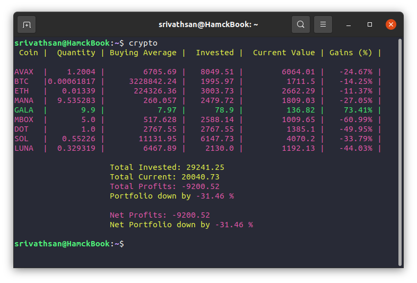The image size is (417, 283).
Task: Click AVAX invested value 8049.51
Action: click(x=218, y=72)
